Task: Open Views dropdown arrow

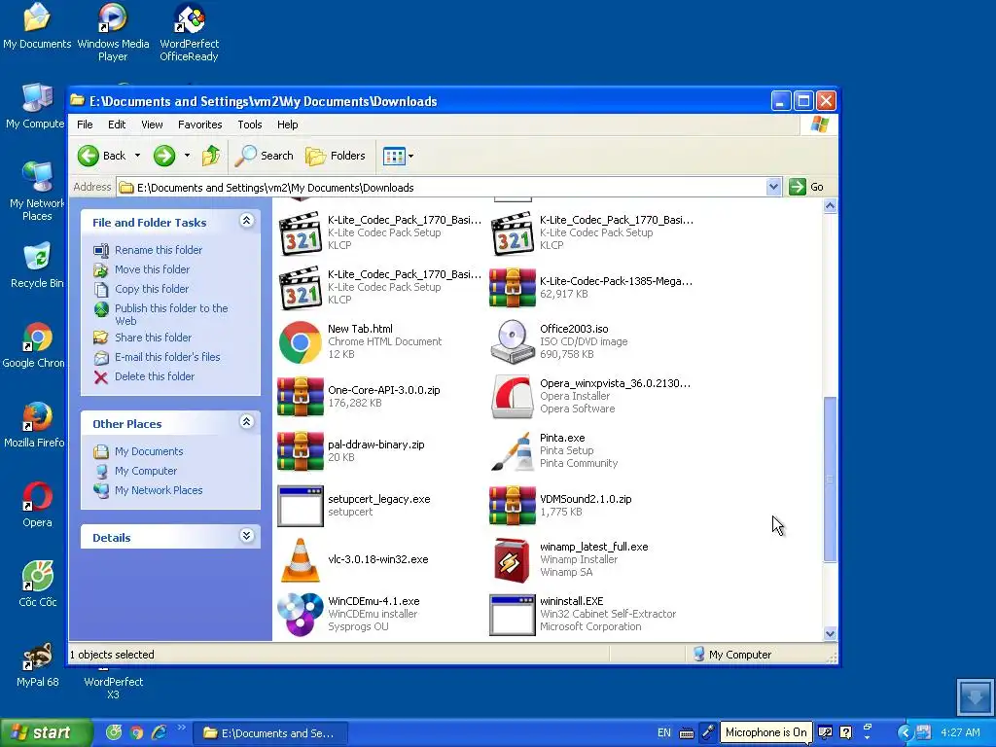Action: 411,156
